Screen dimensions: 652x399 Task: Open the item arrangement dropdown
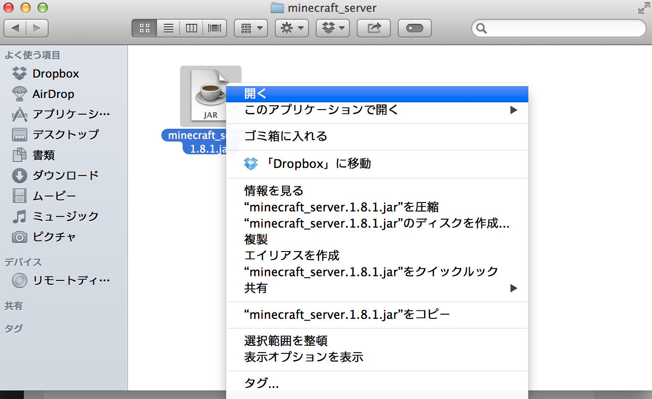251,28
